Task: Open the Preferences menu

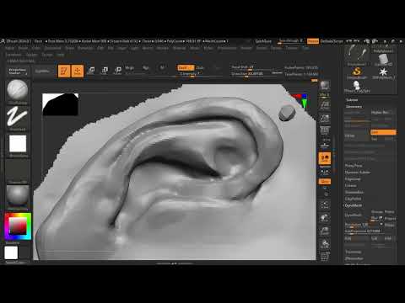Action: click(x=227, y=48)
